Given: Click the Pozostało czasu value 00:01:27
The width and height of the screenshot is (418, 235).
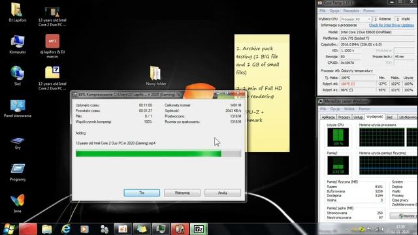Looking at the screenshot, I should click(x=146, y=110).
